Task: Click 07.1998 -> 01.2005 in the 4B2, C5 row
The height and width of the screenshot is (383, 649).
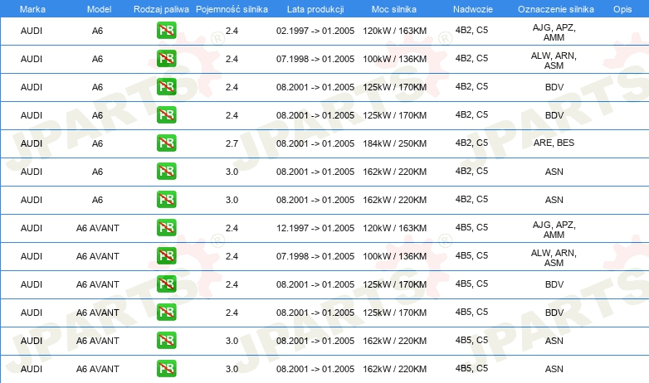Action: point(315,59)
